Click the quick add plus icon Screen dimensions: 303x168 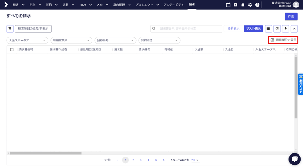coord(235,5)
